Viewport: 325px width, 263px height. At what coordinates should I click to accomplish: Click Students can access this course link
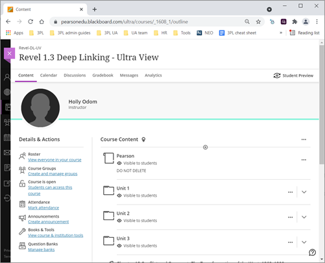50,190
